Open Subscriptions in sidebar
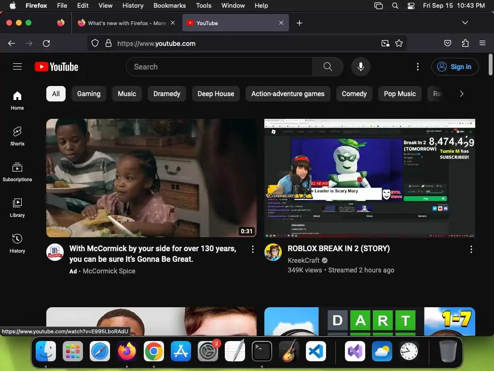Image resolution: width=494 pixels, height=371 pixels. coord(17,172)
